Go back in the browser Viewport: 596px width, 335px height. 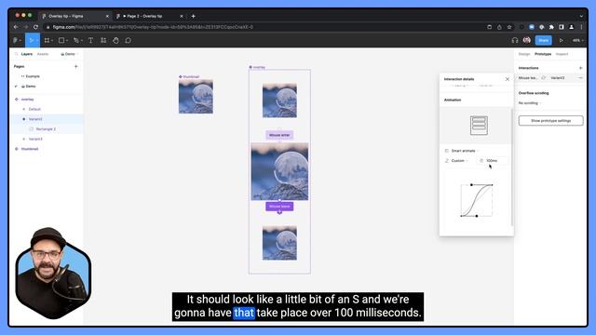[x=16, y=27]
